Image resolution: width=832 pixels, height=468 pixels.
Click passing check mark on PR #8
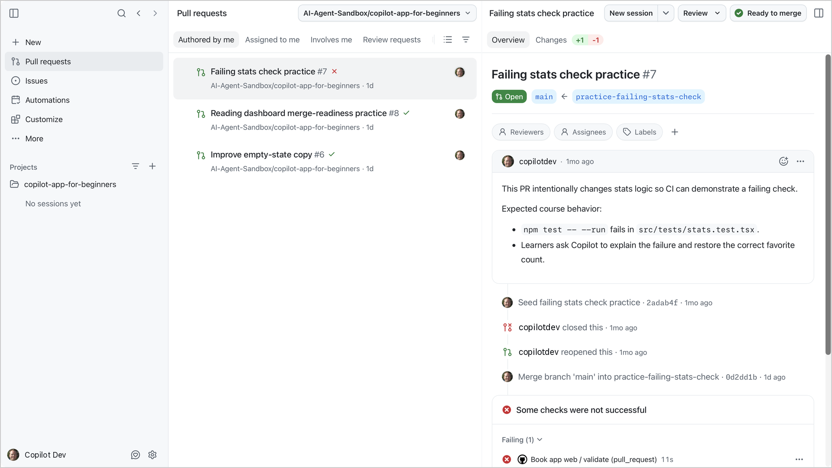pyautogui.click(x=406, y=113)
